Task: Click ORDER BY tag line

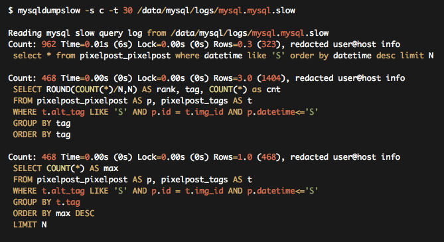Action: pos(42,135)
